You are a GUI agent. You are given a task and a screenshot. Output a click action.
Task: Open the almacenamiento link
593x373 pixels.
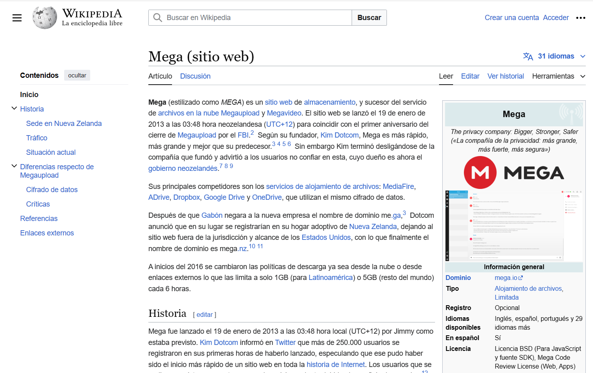330,102
